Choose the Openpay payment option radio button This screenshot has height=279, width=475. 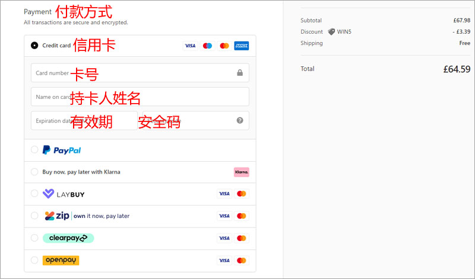34,260
